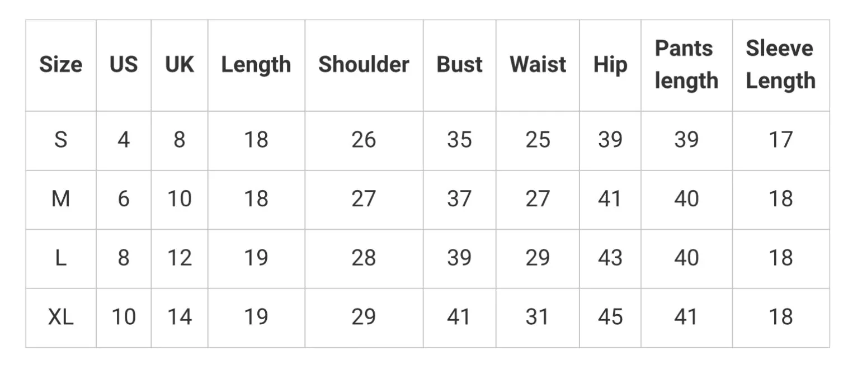Select waist value 31 in XL row
Viewport: 848px width, 374px height.
click(538, 318)
